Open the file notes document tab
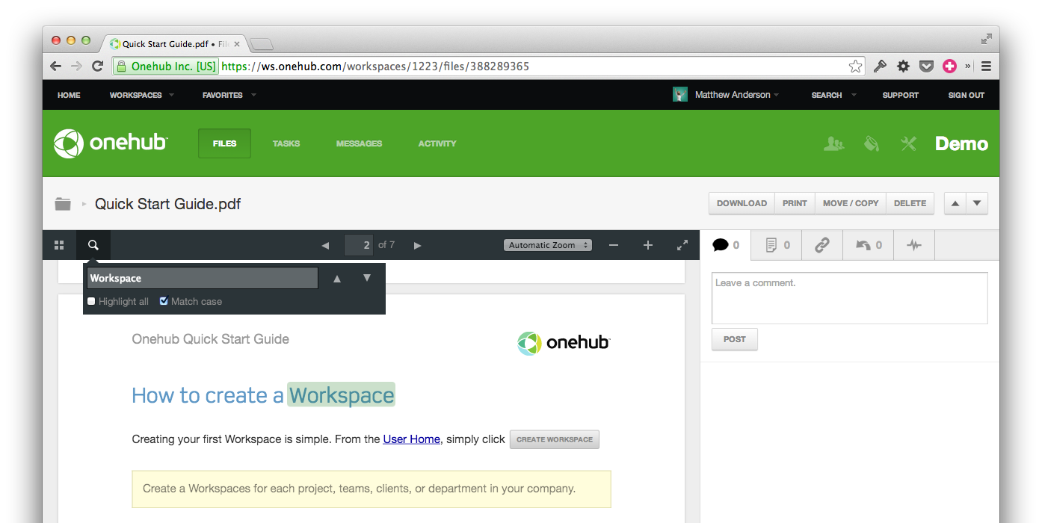Screen dimensions: 1042x523 777,245
